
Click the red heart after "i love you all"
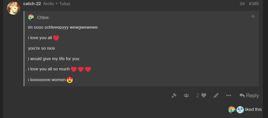tap(56, 38)
